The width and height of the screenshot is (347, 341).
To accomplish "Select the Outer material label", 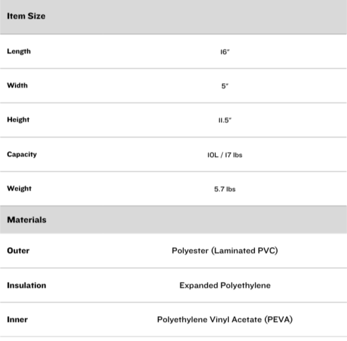I will click(x=18, y=251).
